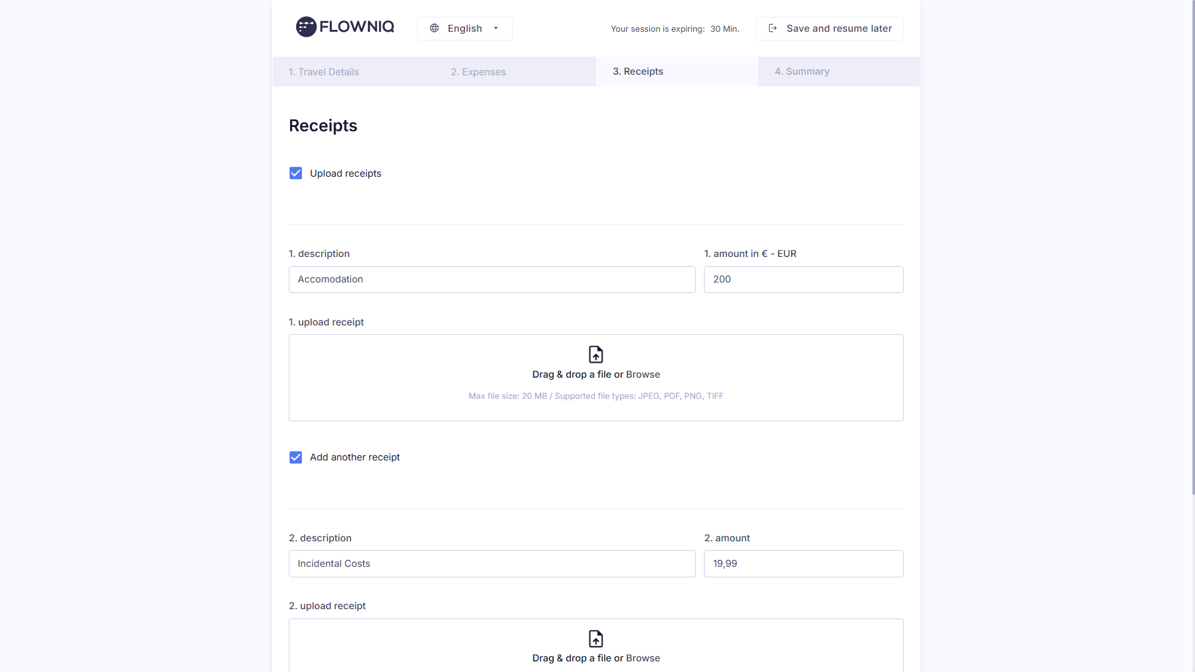Click the globe language icon
1195x672 pixels.
pyautogui.click(x=434, y=29)
